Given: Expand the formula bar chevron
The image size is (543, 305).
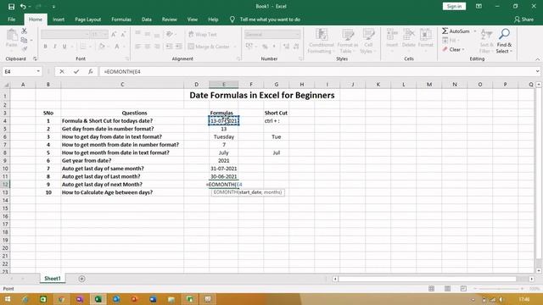Looking at the screenshot, I should [537, 71].
